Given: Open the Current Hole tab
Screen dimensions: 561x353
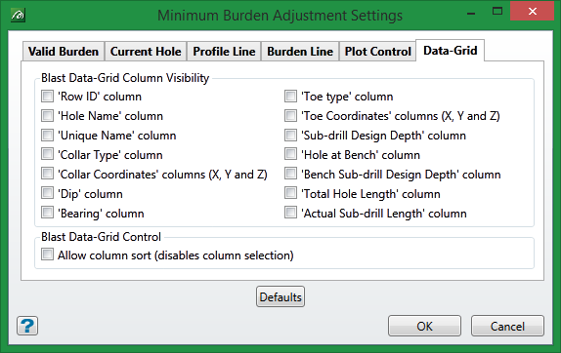Looking at the screenshot, I should pos(146,52).
